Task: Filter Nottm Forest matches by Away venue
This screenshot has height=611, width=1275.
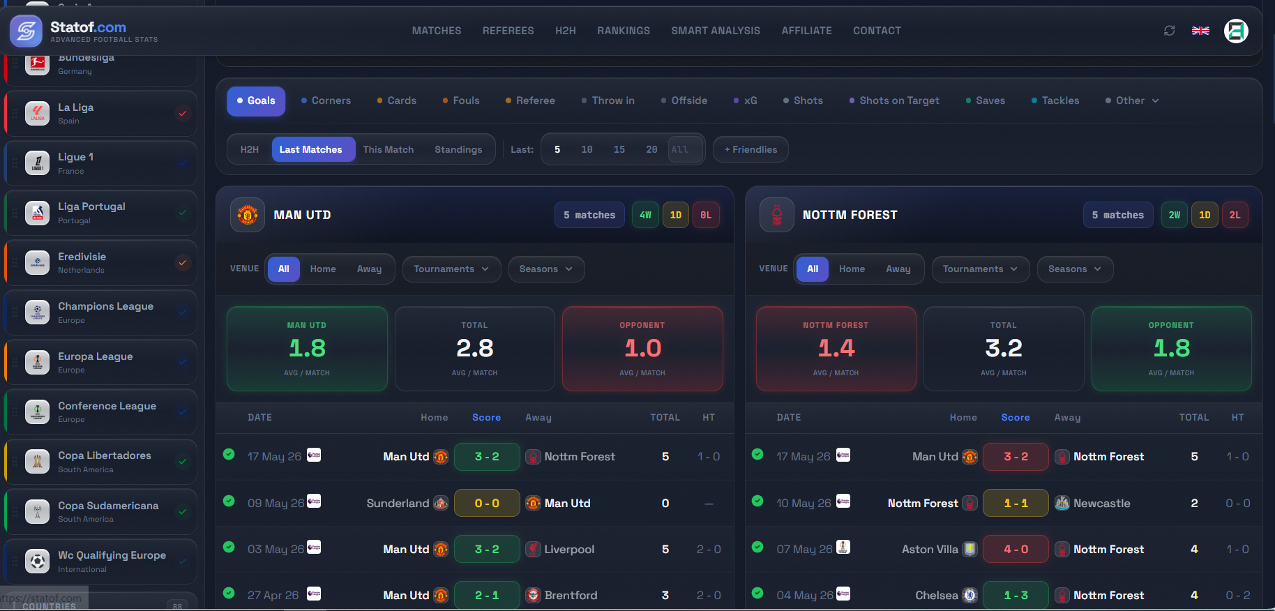Action: pyautogui.click(x=898, y=269)
